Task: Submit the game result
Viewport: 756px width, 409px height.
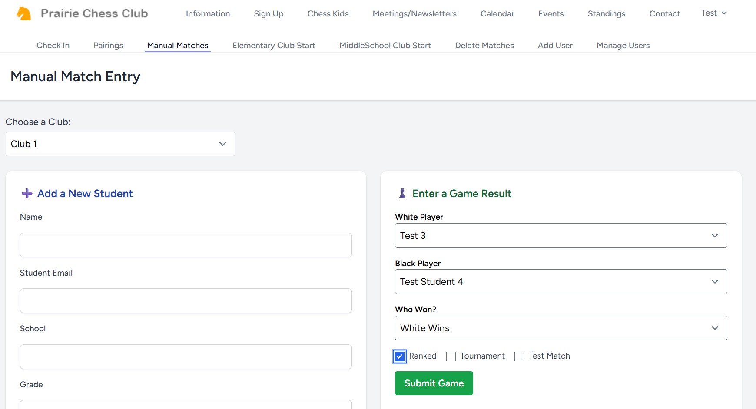Action: click(x=434, y=383)
